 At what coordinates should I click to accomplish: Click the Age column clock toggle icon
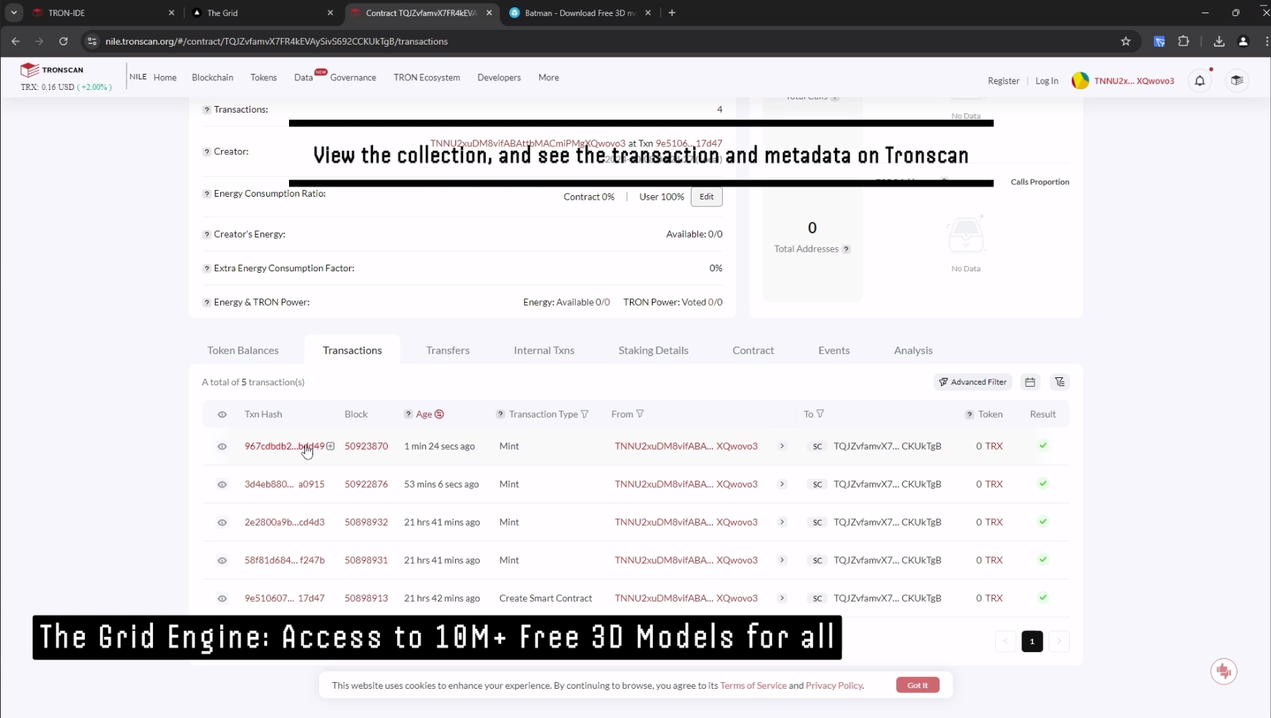pos(440,414)
